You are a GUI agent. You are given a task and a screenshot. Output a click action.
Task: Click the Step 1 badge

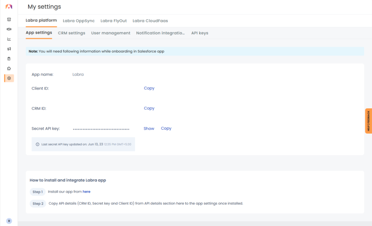click(x=38, y=192)
